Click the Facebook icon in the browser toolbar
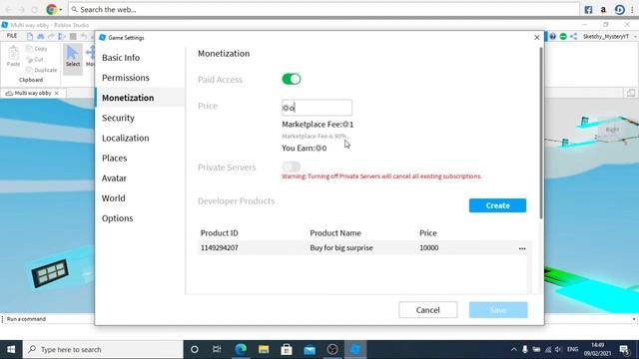The width and height of the screenshot is (639, 359). [x=588, y=10]
